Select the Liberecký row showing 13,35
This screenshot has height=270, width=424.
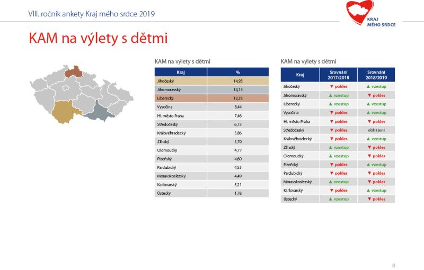211,98
